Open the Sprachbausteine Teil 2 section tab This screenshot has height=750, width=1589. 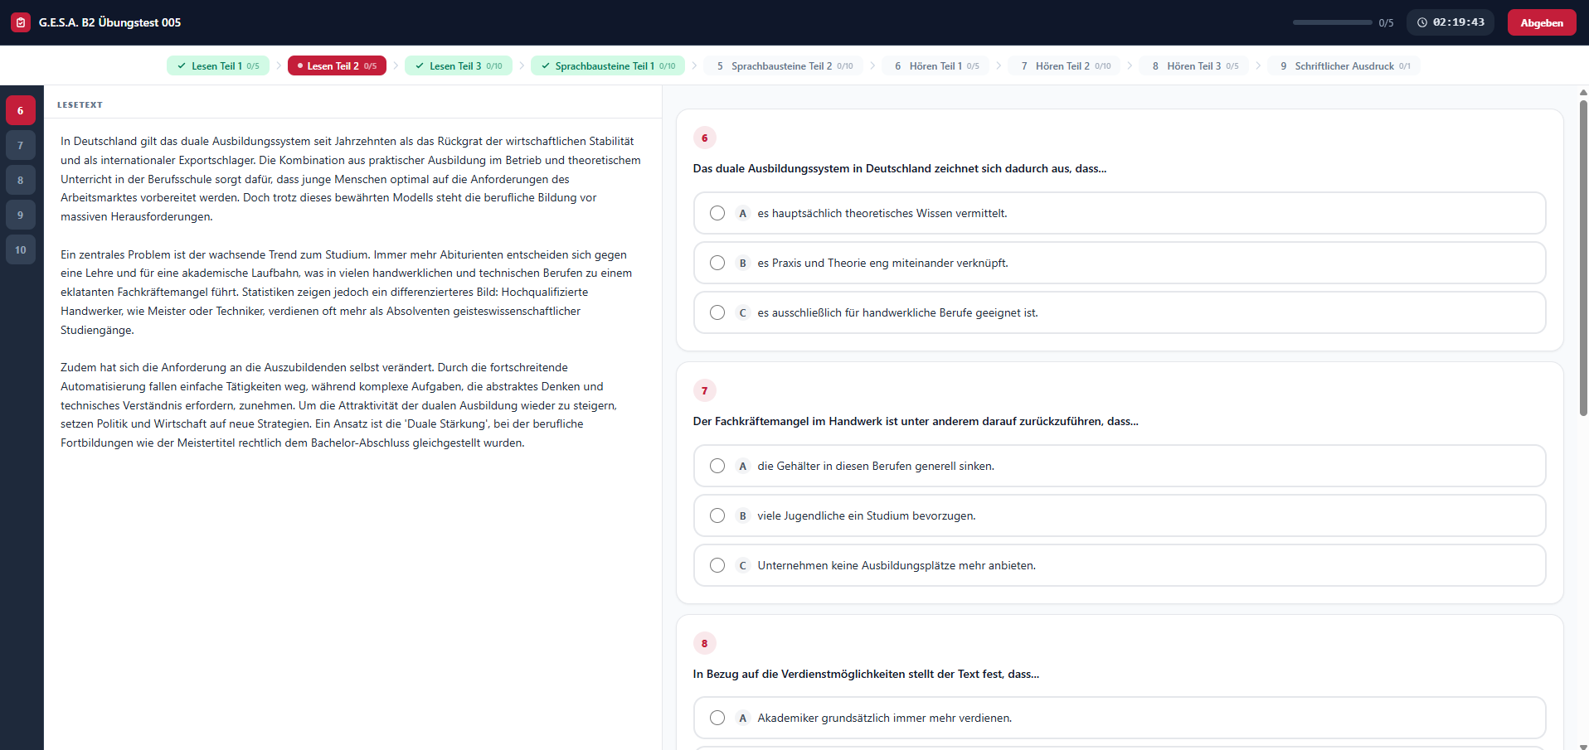tap(784, 66)
